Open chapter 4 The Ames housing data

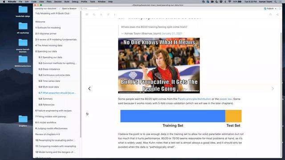[x=49, y=45]
